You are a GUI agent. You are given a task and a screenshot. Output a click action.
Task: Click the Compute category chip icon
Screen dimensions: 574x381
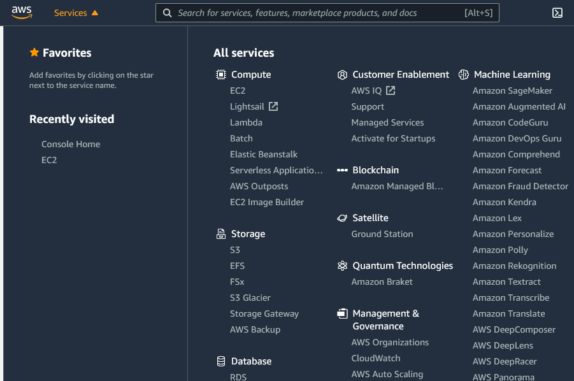point(220,74)
